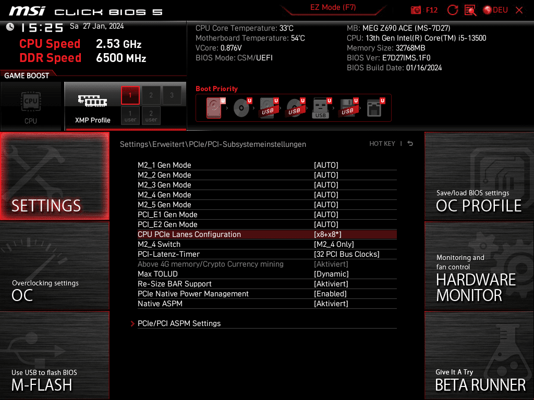Go back with the return arrow icon
The height and width of the screenshot is (400, 534).
pyautogui.click(x=410, y=144)
